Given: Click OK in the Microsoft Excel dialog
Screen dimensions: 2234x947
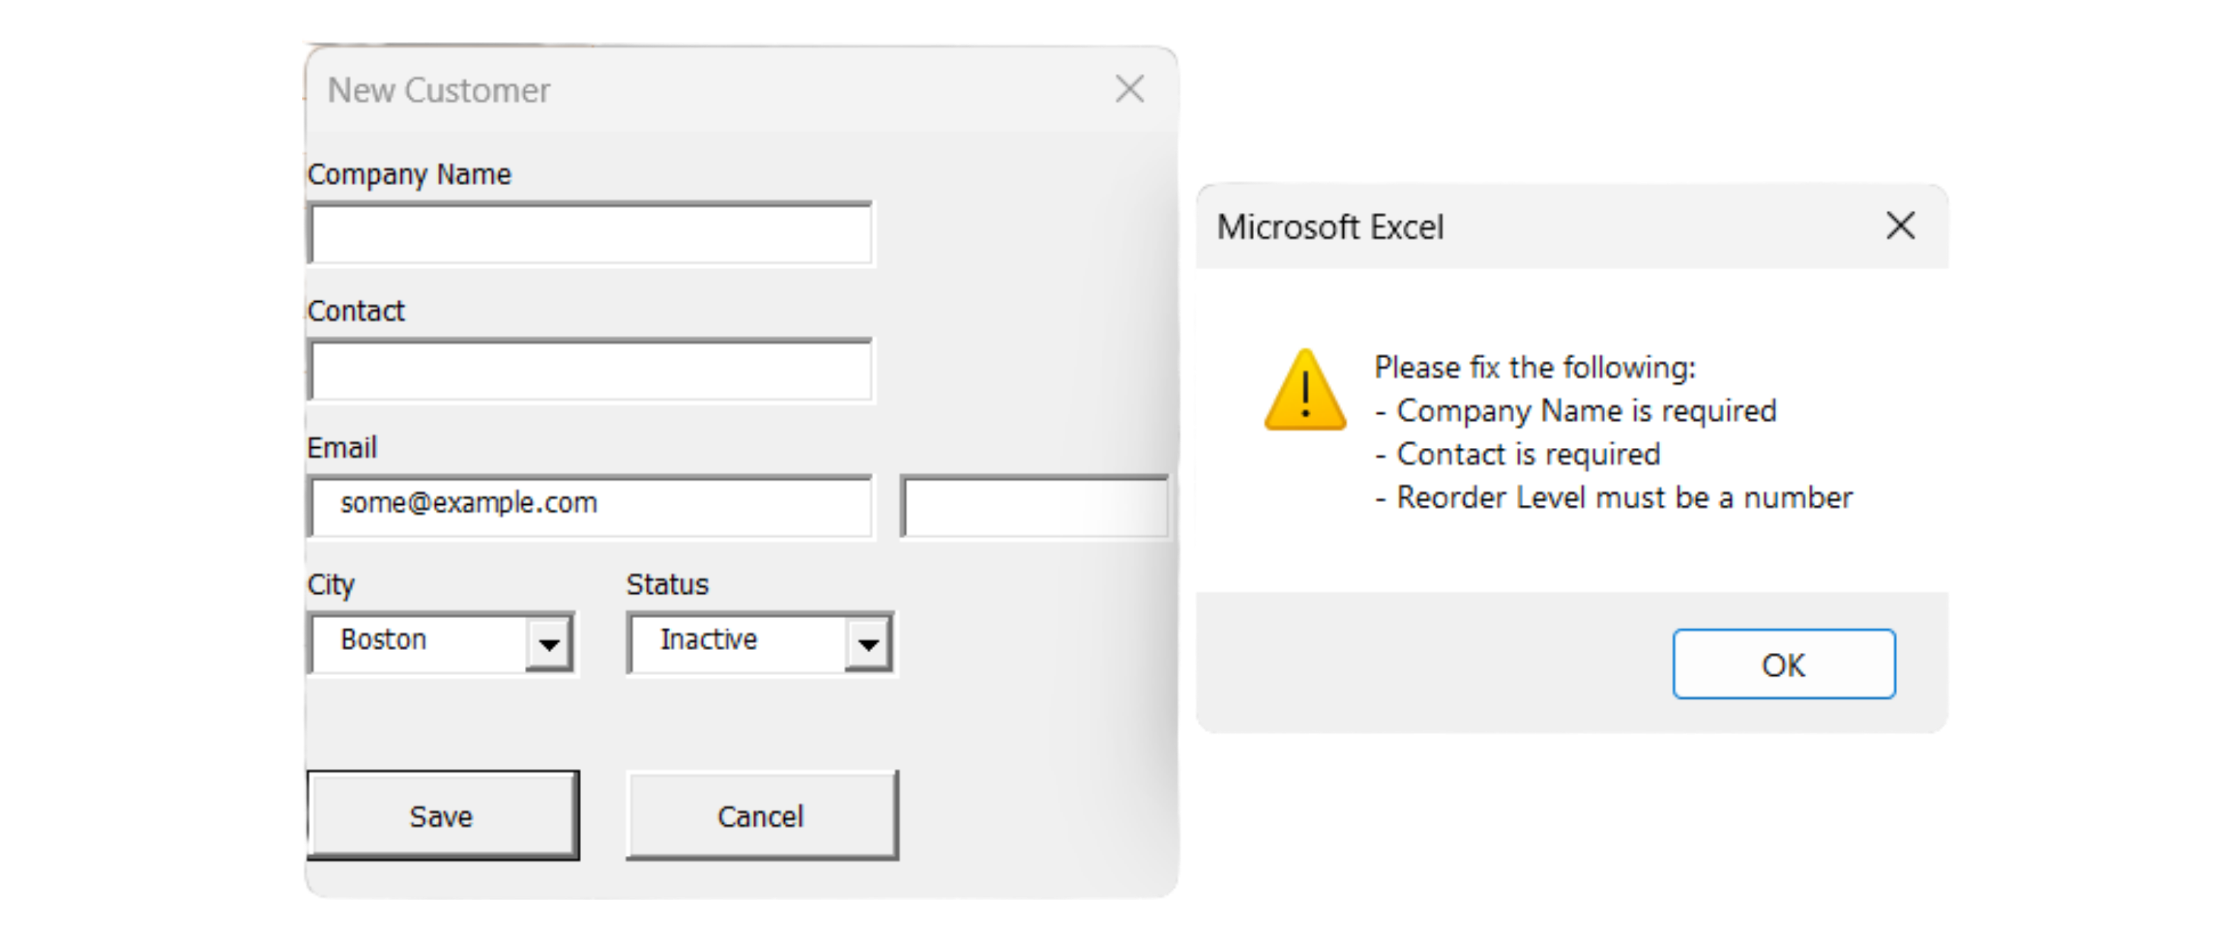Looking at the screenshot, I should click(x=1784, y=664).
